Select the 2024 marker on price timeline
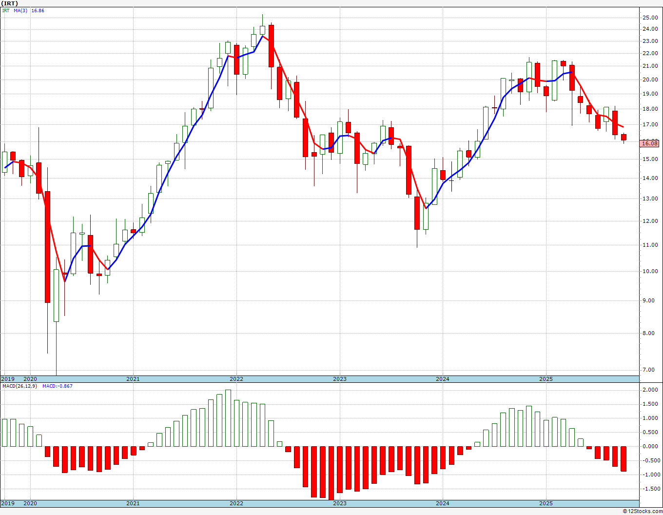Image resolution: width=663 pixels, height=515 pixels. (x=443, y=379)
